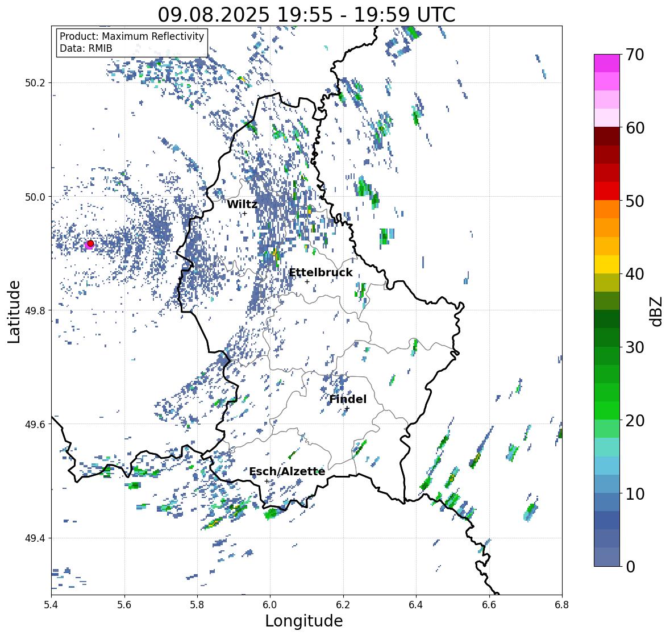Click the 50.0 latitude tick label
Image resolution: width=670 pixels, height=635 pixels.
click(35, 197)
